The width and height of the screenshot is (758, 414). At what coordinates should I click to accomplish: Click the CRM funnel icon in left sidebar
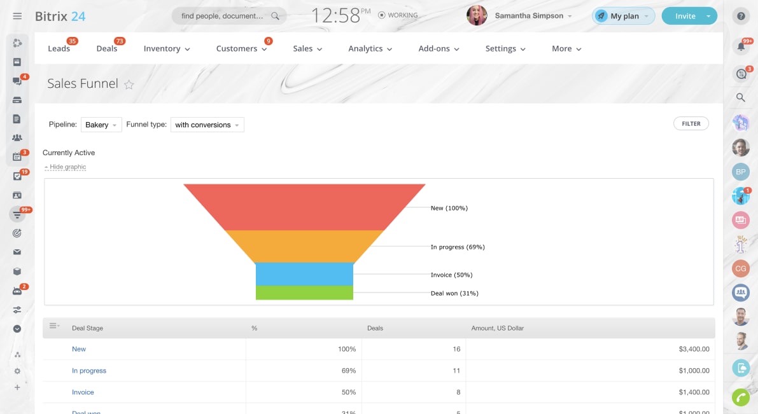pyautogui.click(x=17, y=214)
